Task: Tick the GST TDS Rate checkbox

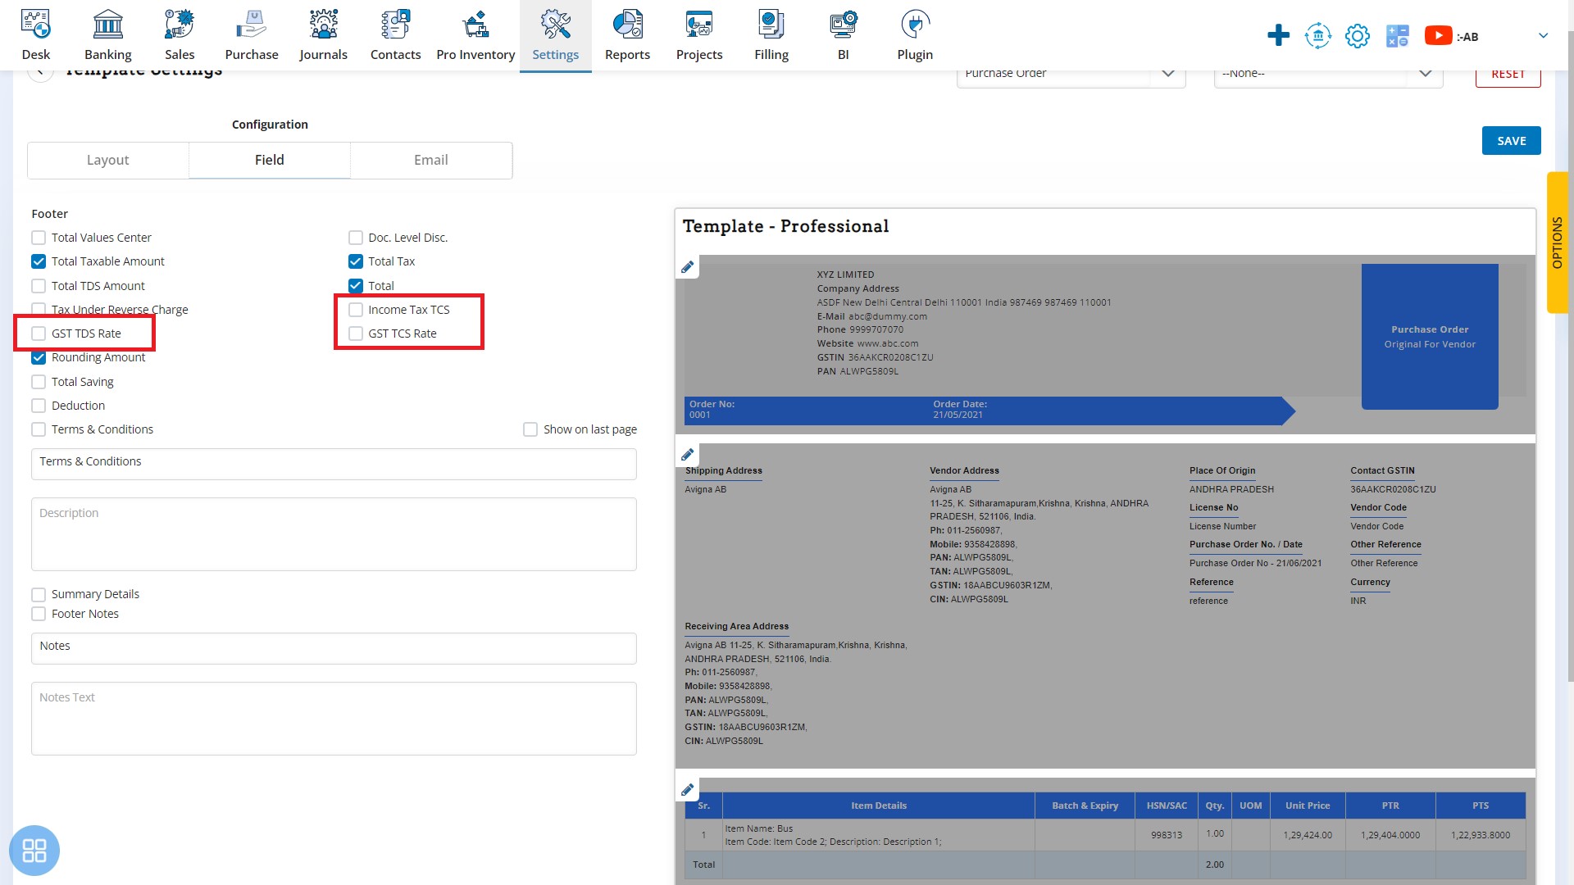Action: point(39,334)
